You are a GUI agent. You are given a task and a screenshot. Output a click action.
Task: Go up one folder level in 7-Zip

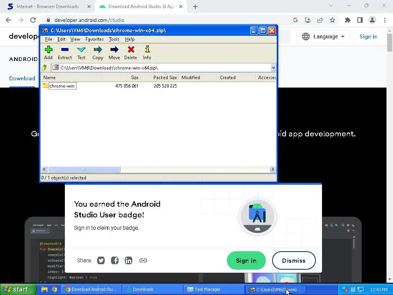tap(45, 68)
